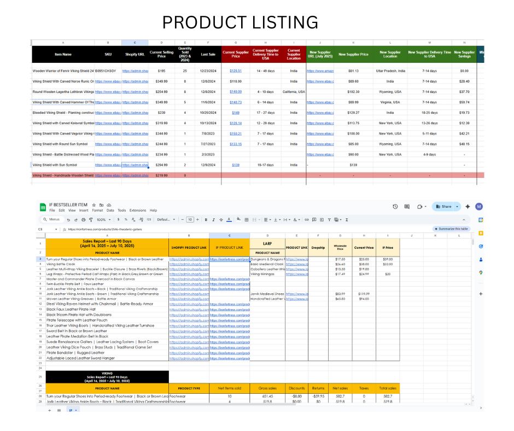
Task: Toggle Bold formatting
Action: tap(207, 219)
